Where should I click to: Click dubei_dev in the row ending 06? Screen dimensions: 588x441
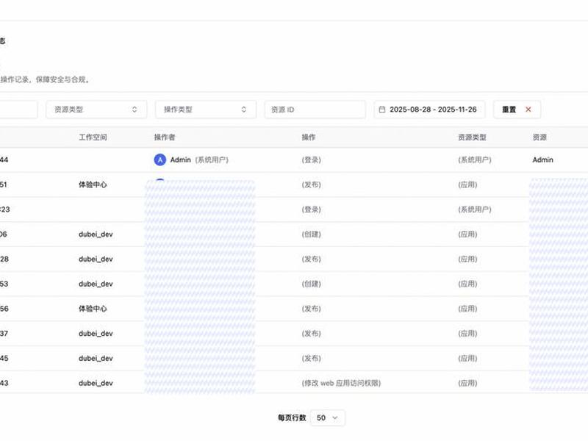pyautogui.click(x=96, y=234)
